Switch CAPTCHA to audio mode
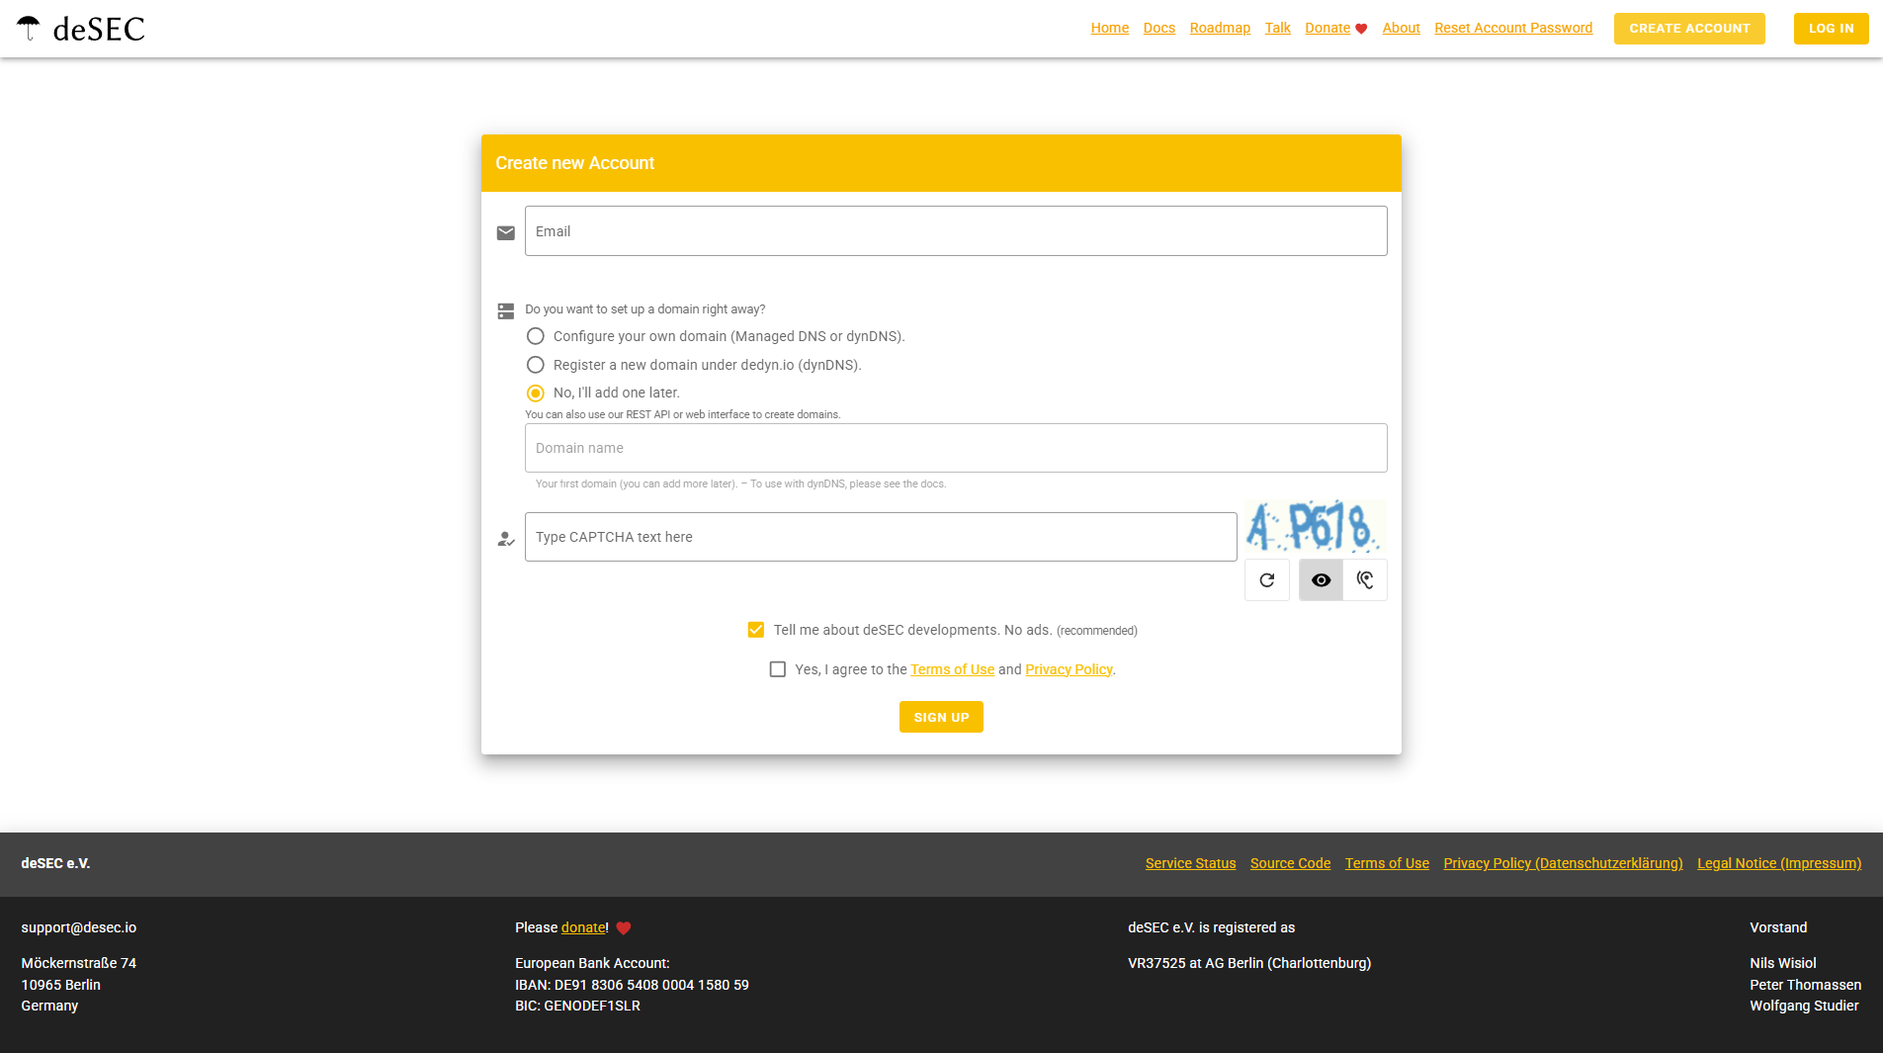The width and height of the screenshot is (1883, 1053). [x=1365, y=579]
